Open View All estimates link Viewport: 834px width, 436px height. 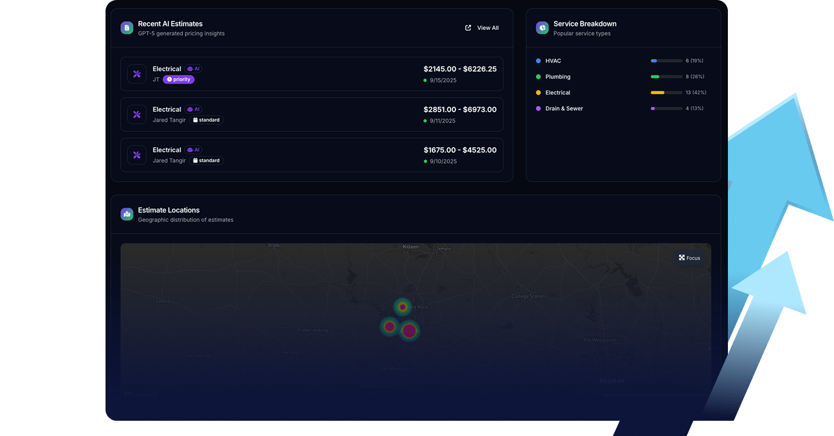click(x=482, y=28)
